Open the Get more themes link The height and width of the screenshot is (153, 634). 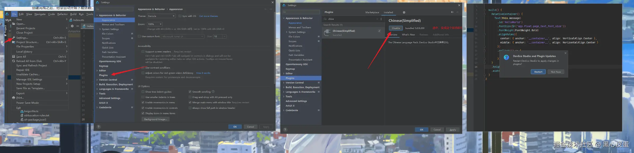coord(208,16)
